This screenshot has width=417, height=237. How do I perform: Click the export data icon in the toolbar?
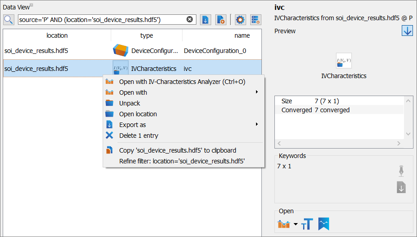pyautogui.click(x=205, y=20)
